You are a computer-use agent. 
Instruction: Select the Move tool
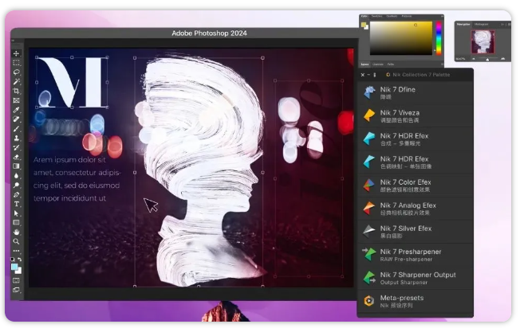[x=16, y=53]
